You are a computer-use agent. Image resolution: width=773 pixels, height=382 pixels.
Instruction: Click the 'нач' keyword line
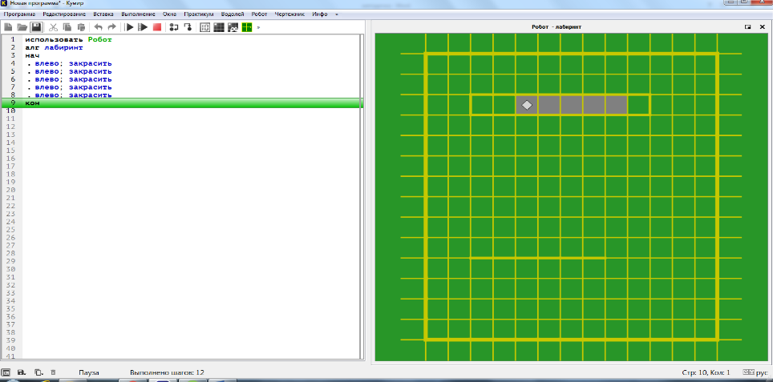(32, 55)
